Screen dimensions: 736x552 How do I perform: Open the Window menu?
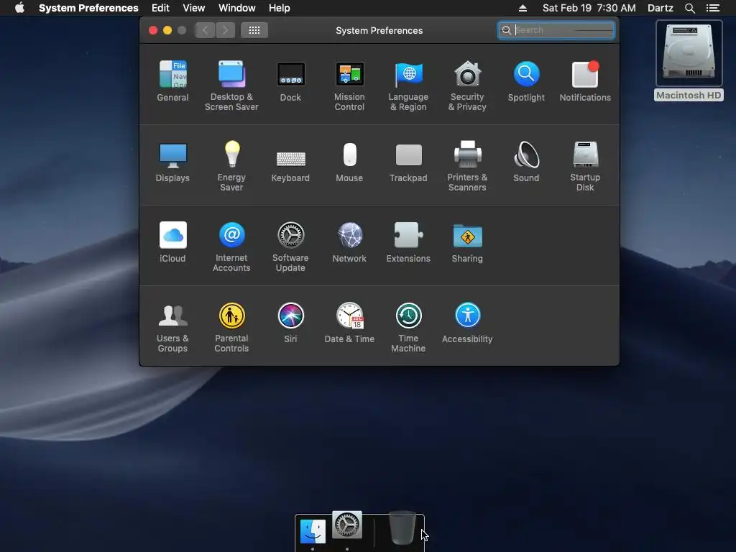tap(237, 8)
